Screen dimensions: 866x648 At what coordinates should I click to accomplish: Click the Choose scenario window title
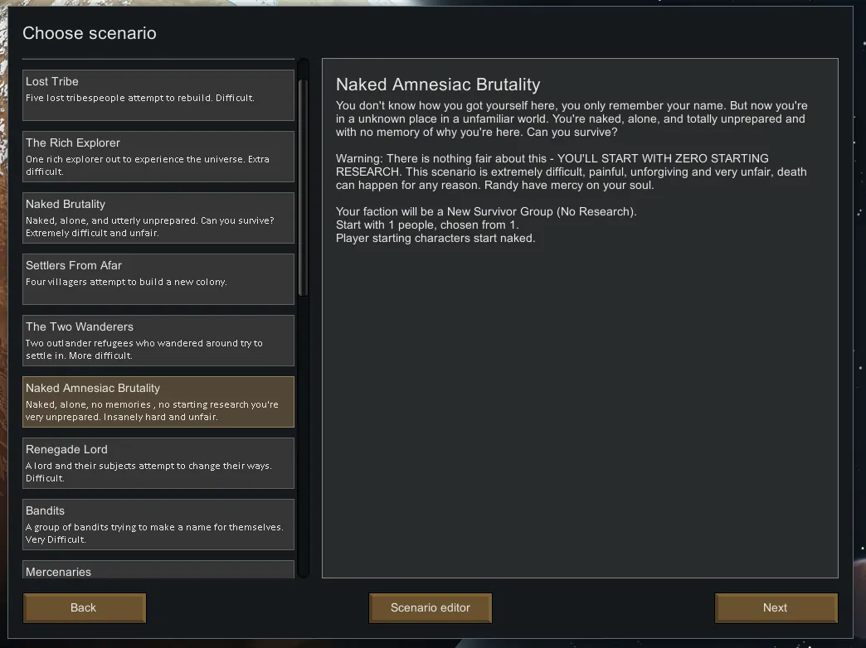coord(90,33)
